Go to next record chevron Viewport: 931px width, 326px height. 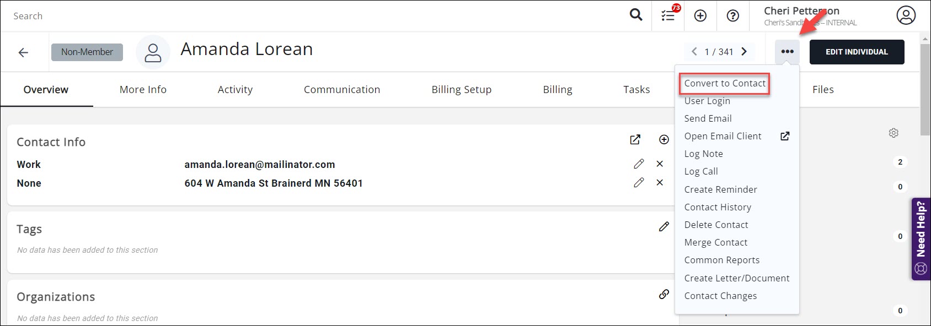[x=744, y=52]
